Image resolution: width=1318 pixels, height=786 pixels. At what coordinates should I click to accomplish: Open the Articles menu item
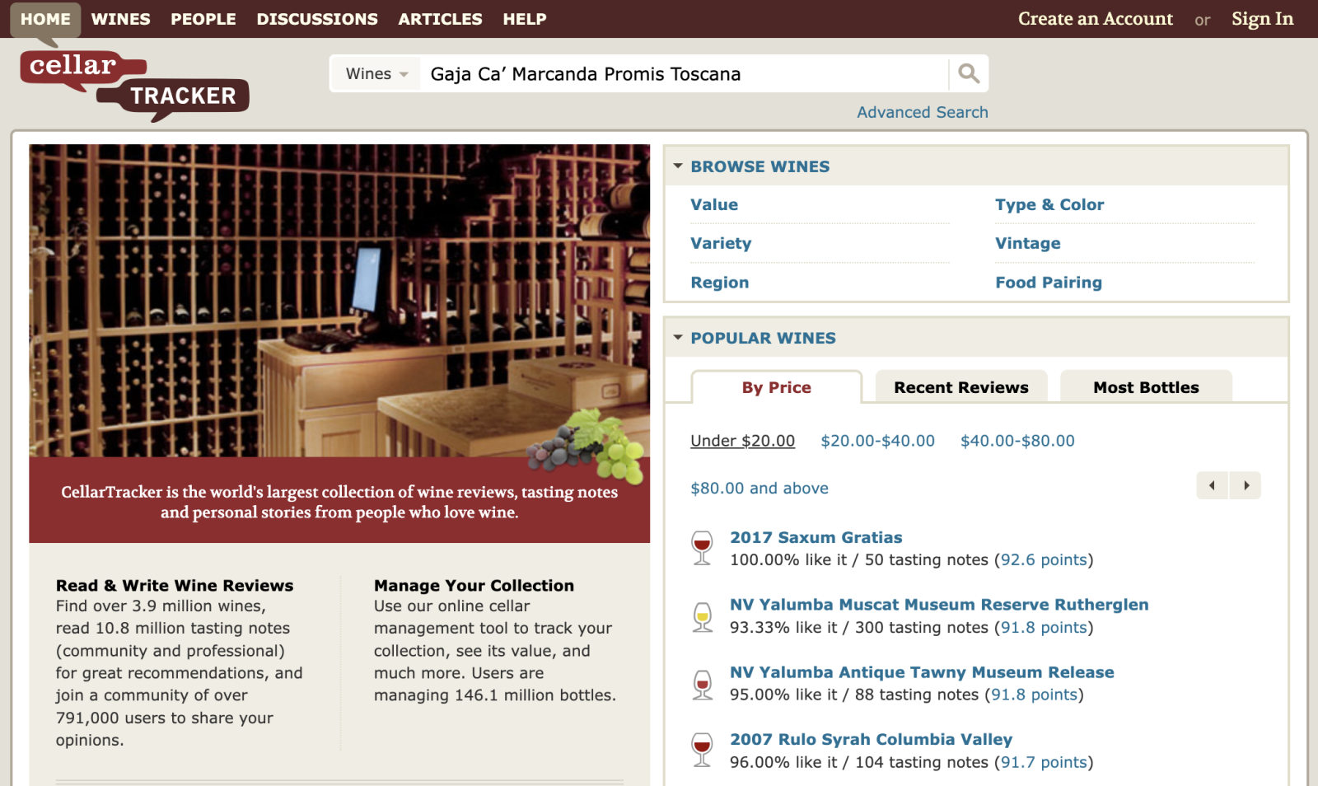pos(441,19)
